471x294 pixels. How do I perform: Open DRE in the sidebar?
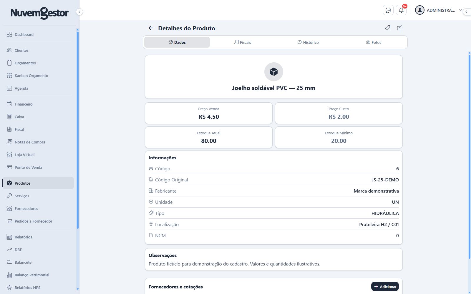click(38, 250)
